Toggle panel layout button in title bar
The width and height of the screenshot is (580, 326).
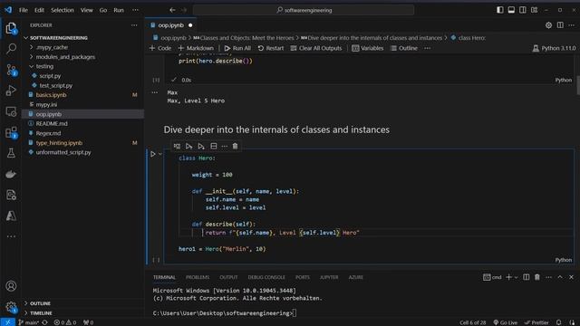511,10
